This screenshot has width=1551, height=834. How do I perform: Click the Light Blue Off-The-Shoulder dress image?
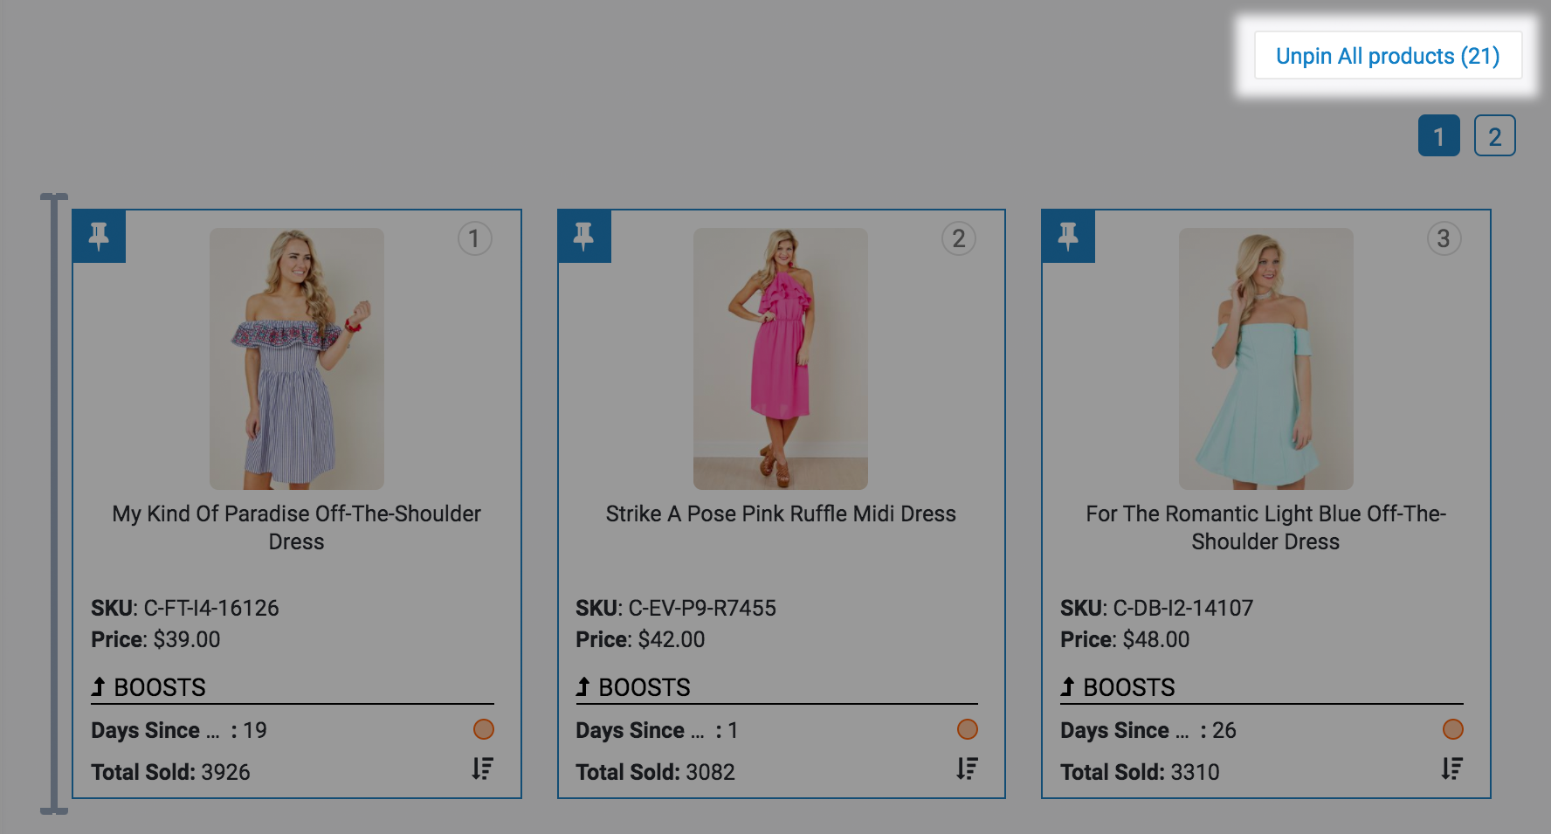point(1265,358)
